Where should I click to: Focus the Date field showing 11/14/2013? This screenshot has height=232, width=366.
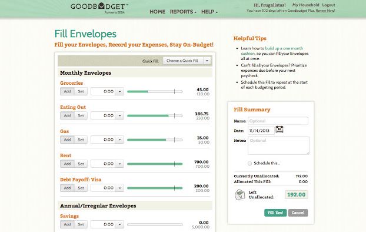261,131
